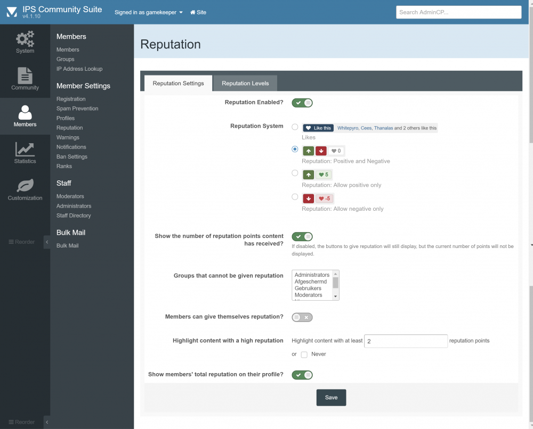
Task: Check the Never highlight checkbox
Action: point(304,354)
